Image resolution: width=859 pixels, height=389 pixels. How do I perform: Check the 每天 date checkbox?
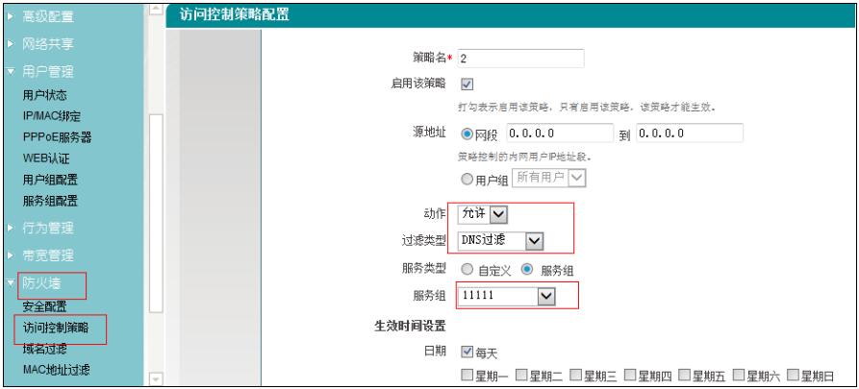[467, 353]
